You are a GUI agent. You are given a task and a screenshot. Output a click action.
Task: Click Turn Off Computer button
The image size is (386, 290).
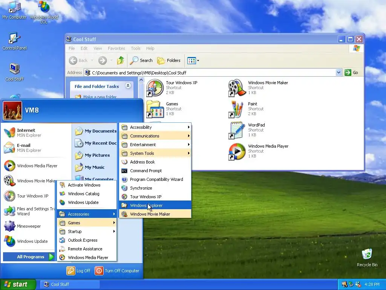tap(117, 271)
